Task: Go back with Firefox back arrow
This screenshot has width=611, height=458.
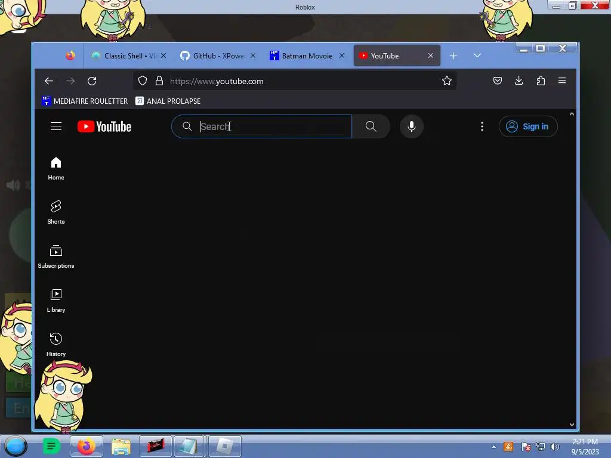Action: coord(49,81)
